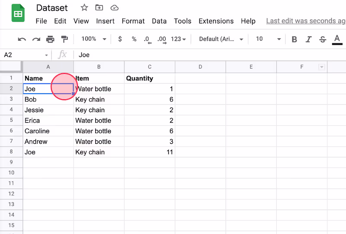
Task: Open the text color picker
Action: click(x=337, y=40)
